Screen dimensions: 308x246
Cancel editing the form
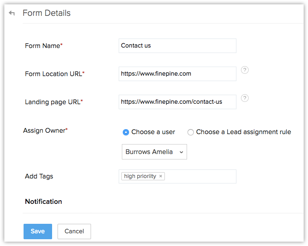point(74,231)
